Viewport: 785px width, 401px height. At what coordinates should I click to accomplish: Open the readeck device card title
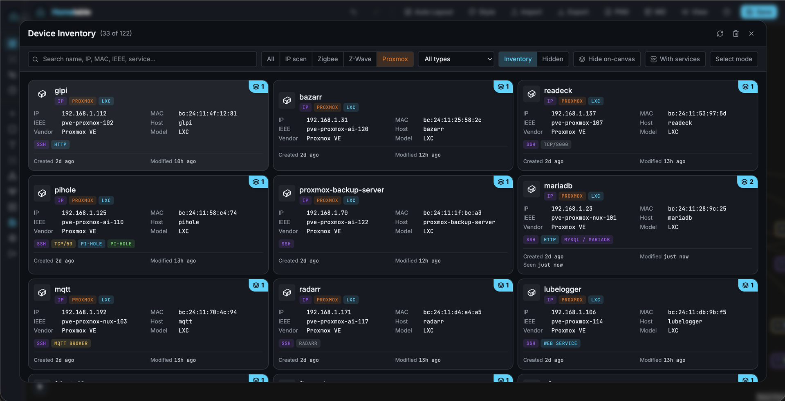tap(558, 91)
